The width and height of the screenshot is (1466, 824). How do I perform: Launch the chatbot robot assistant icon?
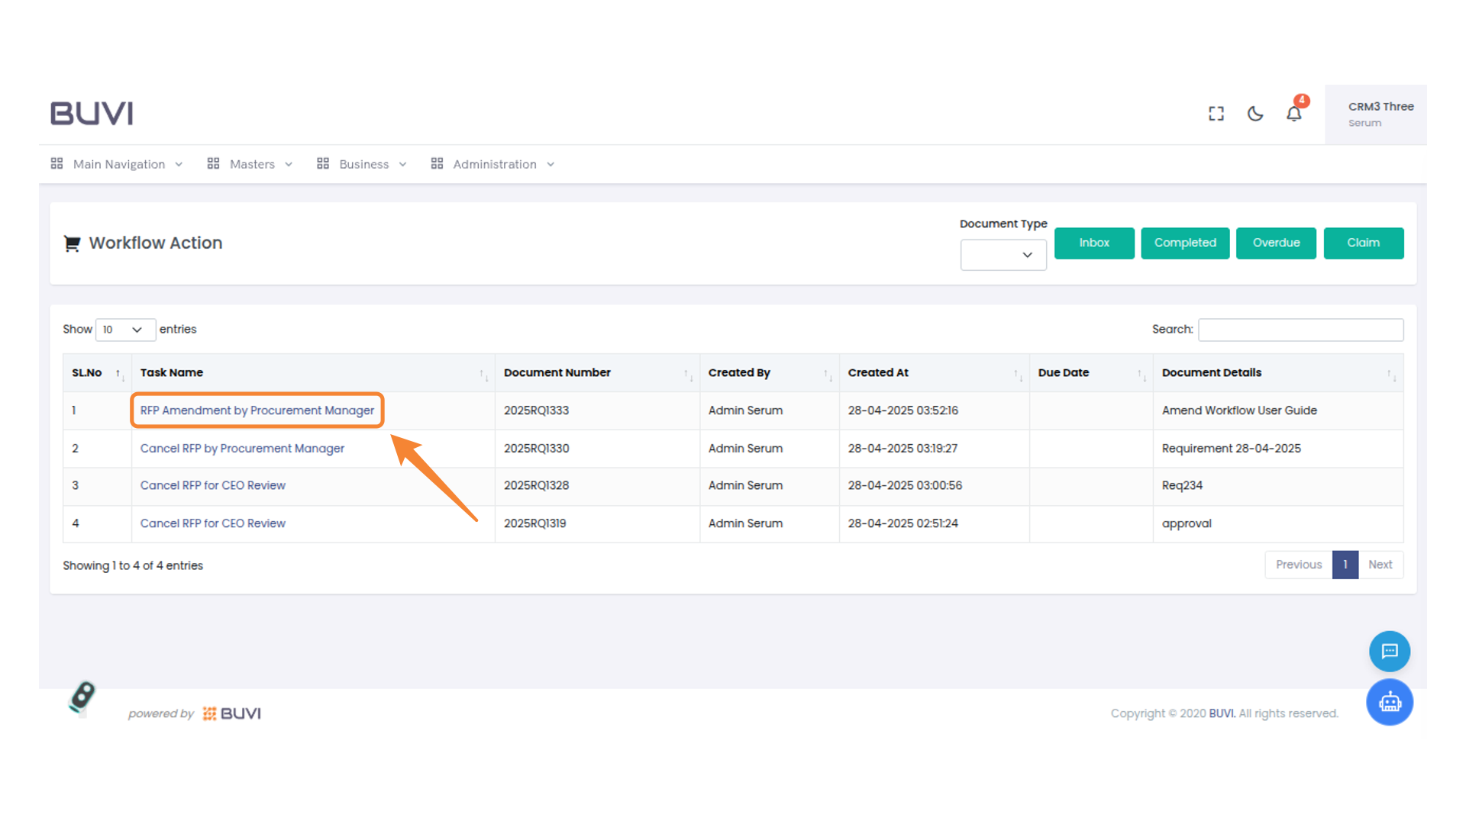coord(1390,702)
